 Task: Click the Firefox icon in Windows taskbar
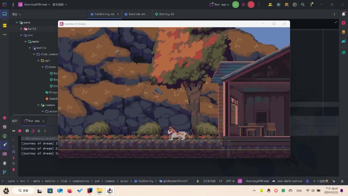(x=70, y=191)
